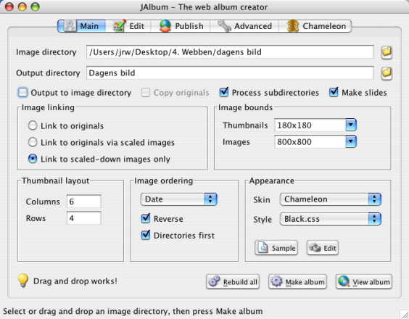The height and width of the screenshot is (319, 409).
Task: Click the Images 800x800 text field
Action: click(x=310, y=141)
